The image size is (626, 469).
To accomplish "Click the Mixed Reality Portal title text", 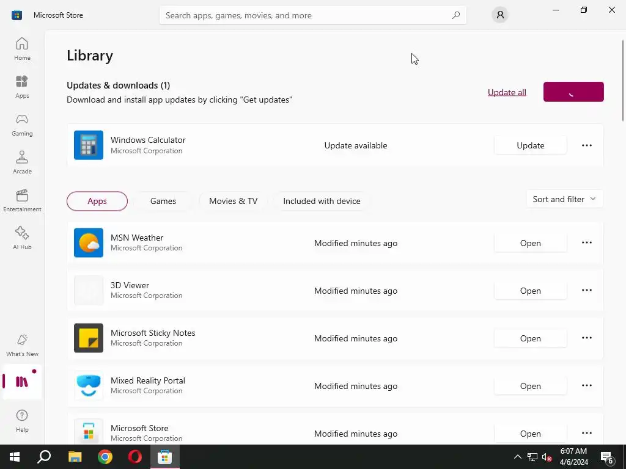I will (x=148, y=380).
